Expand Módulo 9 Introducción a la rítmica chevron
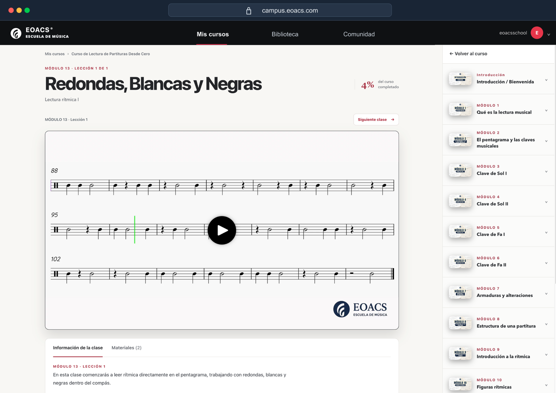Screen dimensions: 556x393 point(546,355)
